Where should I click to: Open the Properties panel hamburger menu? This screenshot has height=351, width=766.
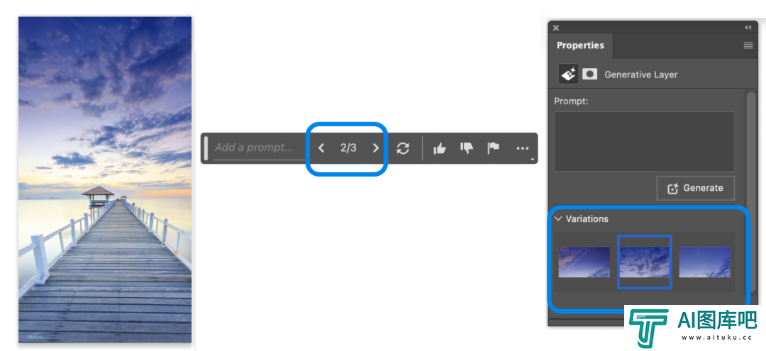click(x=748, y=45)
